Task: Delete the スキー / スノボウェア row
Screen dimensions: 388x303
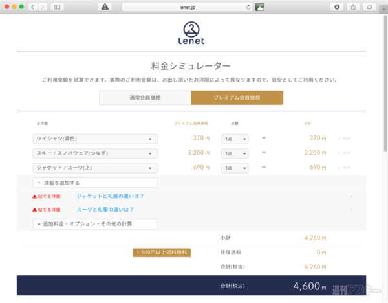Action: point(344,153)
